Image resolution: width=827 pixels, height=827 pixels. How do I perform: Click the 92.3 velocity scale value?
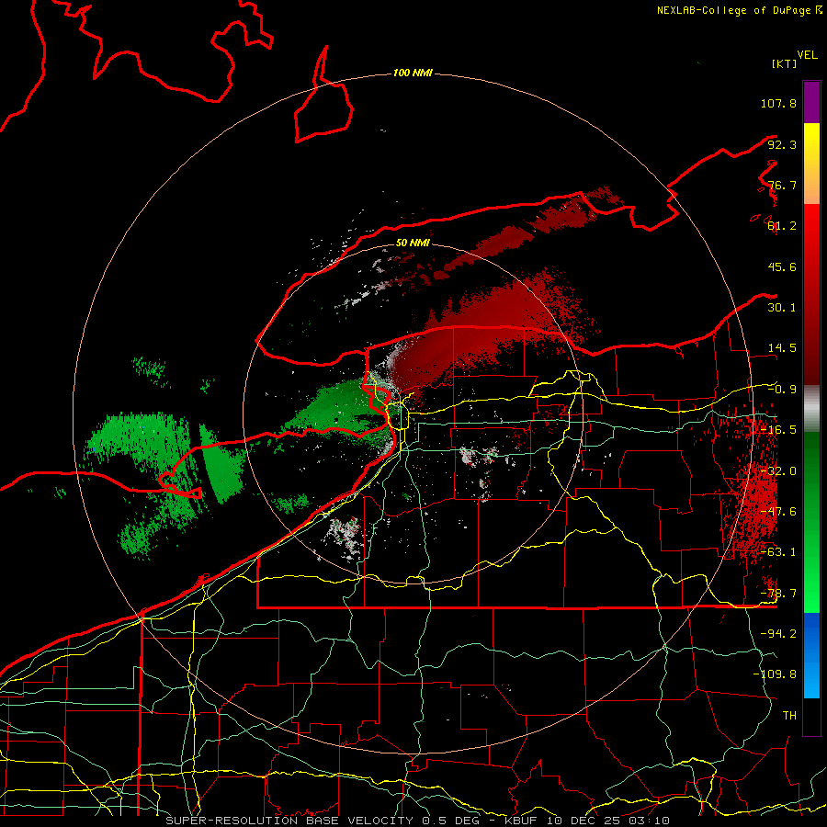click(x=782, y=144)
